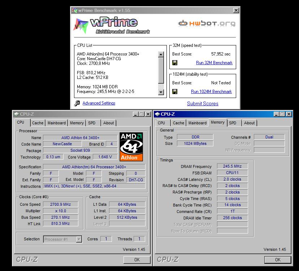
Task: Click the Core Voltage 1.648 V value
Action: point(105,157)
